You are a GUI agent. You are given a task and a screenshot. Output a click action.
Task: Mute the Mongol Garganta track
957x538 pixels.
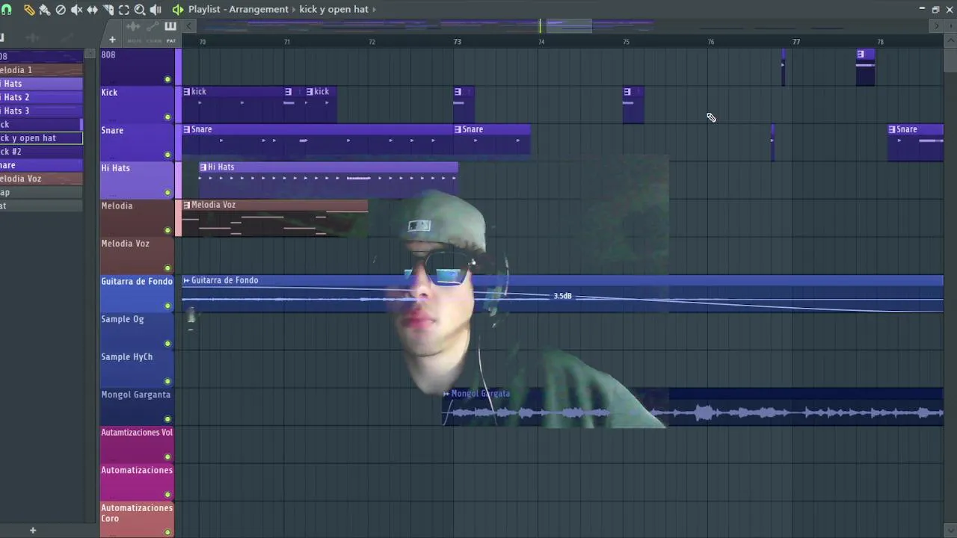167,419
